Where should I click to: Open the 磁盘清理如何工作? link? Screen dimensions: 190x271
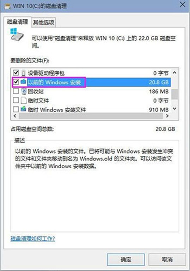(x=33, y=239)
